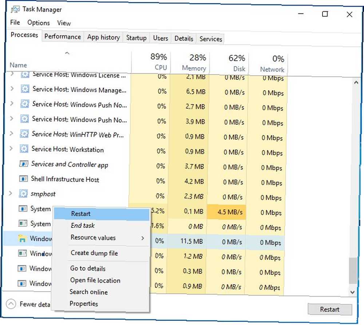Select Go to details menu entry

[101, 268]
